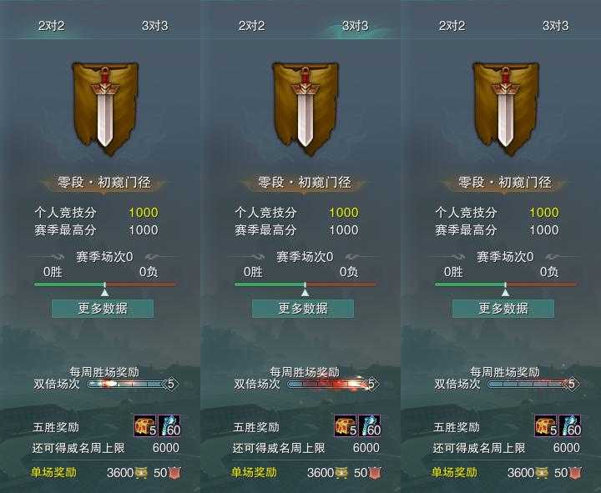Click the red shield icon beside 50 in right panel
Image resolution: width=601 pixels, height=493 pixels.
pyautogui.click(x=575, y=473)
